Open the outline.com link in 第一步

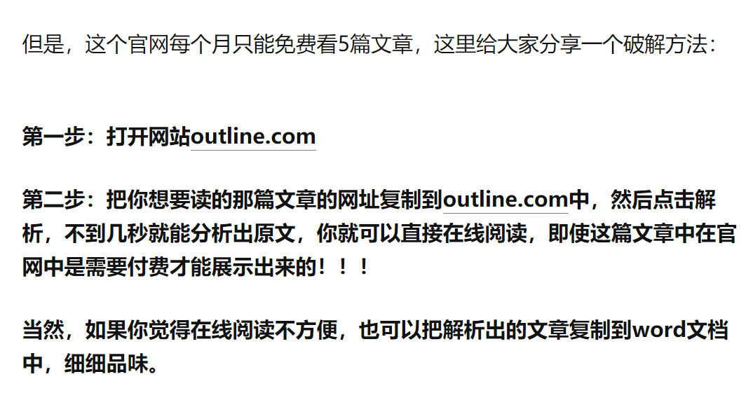click(x=253, y=137)
